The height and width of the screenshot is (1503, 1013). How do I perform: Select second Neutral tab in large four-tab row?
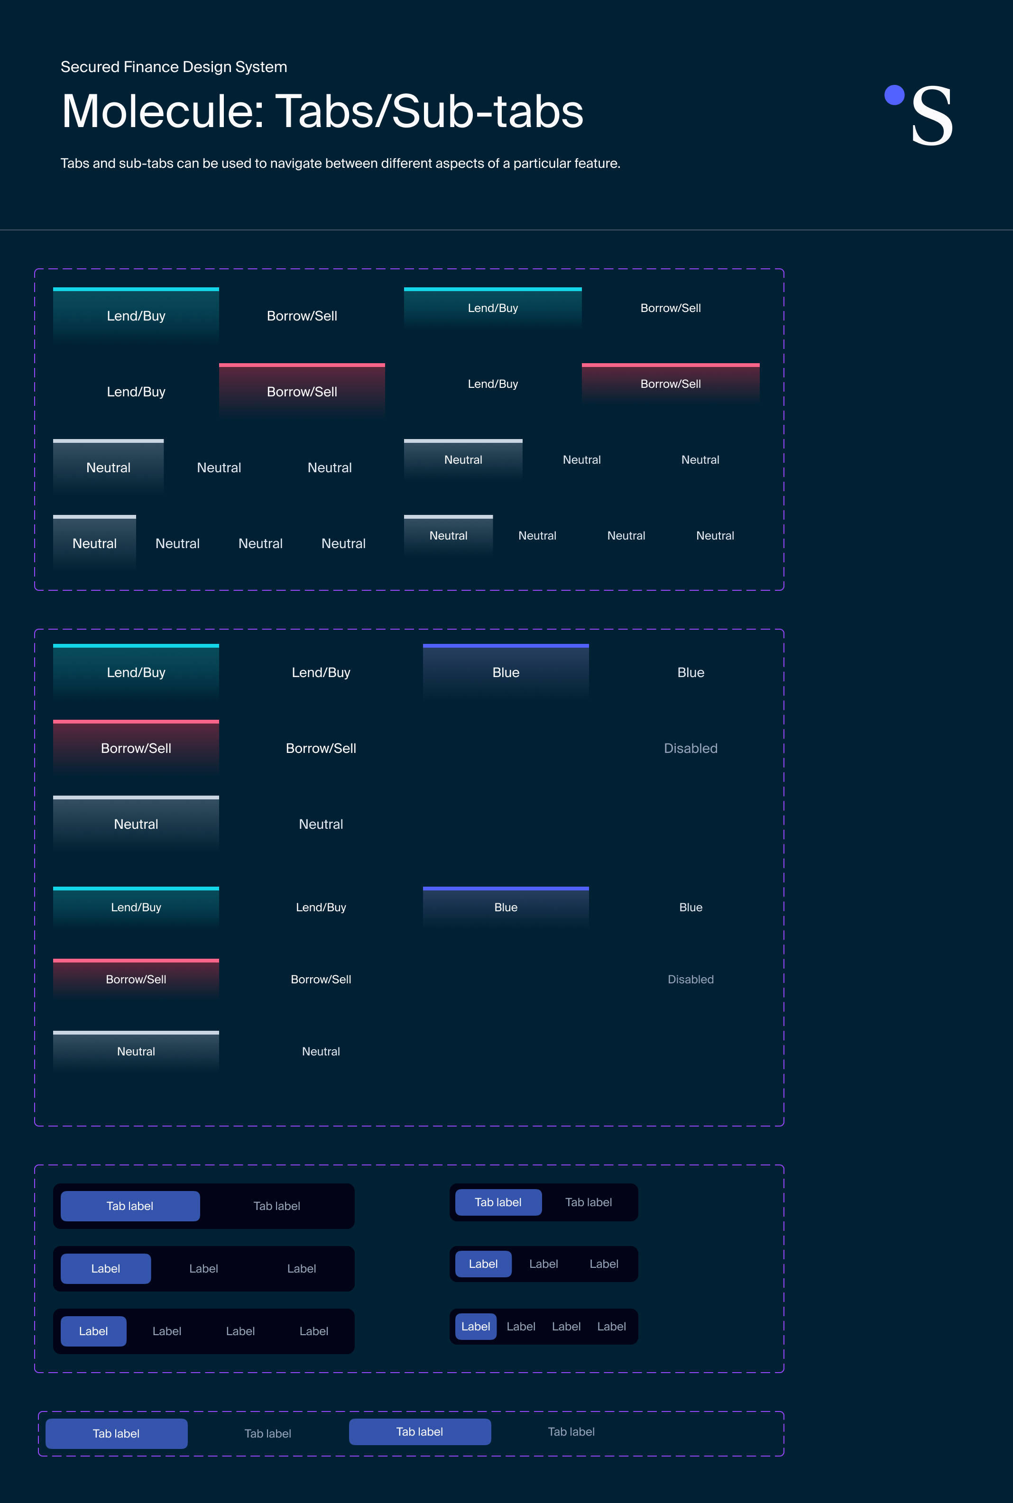click(x=178, y=543)
